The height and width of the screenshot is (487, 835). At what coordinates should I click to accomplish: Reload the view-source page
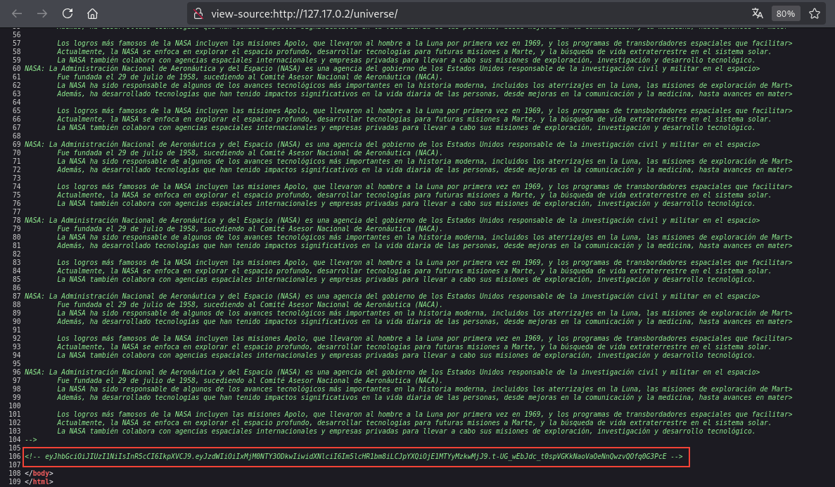[x=67, y=14]
